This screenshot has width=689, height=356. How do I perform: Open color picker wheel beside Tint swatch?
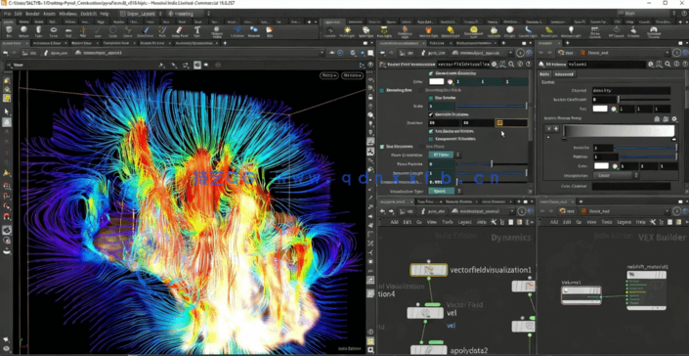[614, 109]
